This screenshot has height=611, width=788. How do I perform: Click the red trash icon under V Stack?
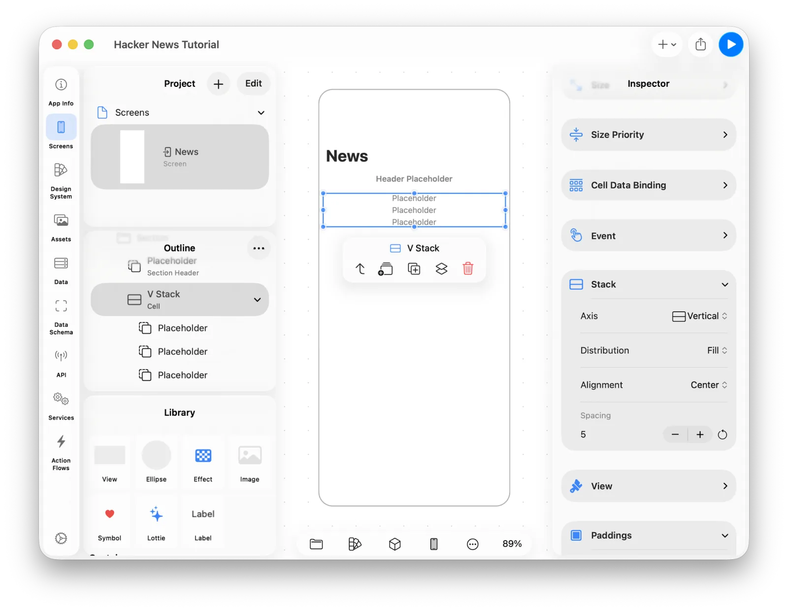468,269
